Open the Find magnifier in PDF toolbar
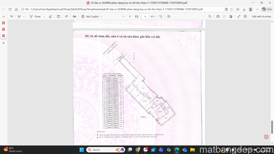 click(210, 17)
